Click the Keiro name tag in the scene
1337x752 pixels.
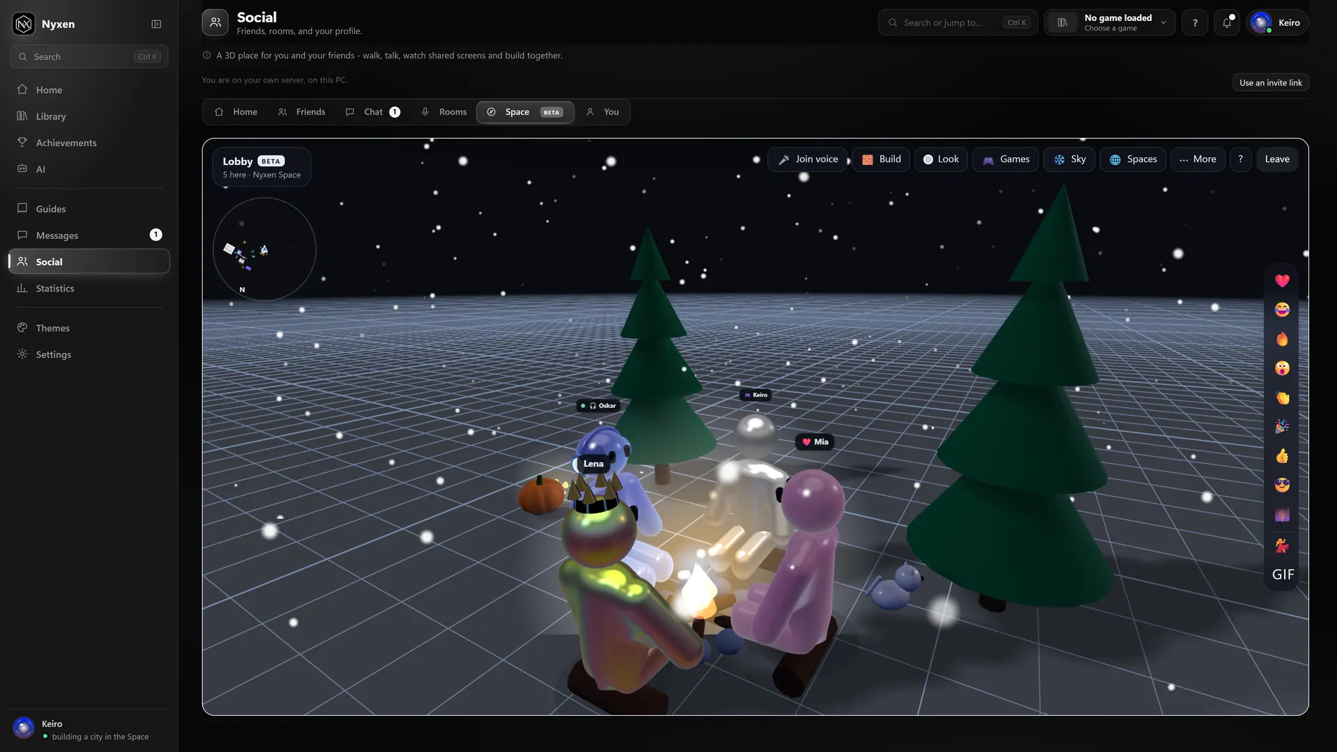(x=756, y=395)
